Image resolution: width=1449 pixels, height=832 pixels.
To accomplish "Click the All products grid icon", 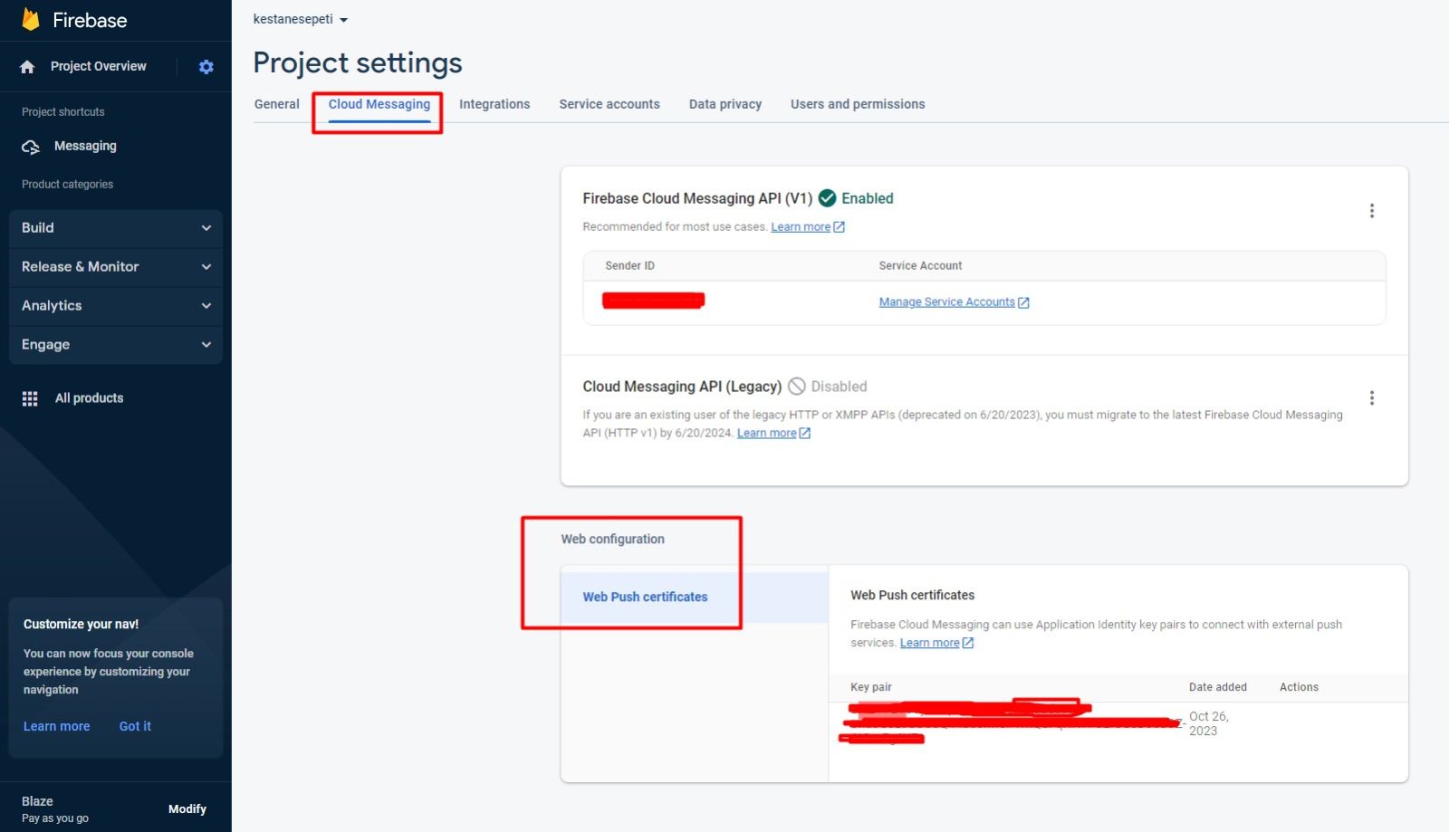I will [x=30, y=398].
